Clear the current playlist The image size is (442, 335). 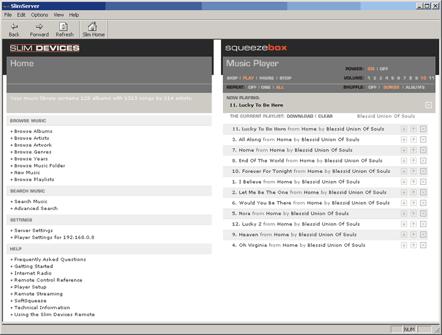(x=325, y=116)
